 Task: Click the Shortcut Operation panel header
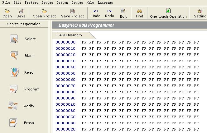(x=24, y=24)
